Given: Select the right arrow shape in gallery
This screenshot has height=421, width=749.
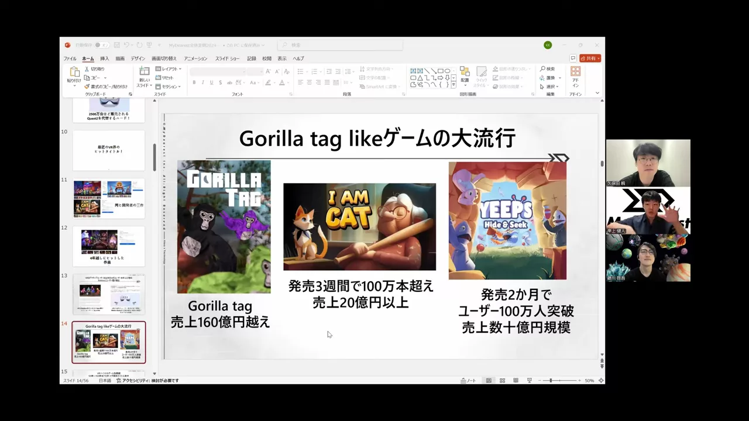Looking at the screenshot, I should (440, 78).
